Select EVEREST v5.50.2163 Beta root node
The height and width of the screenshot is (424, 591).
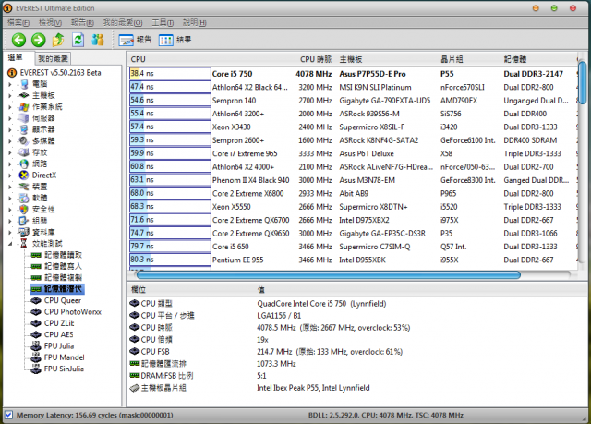54,72
